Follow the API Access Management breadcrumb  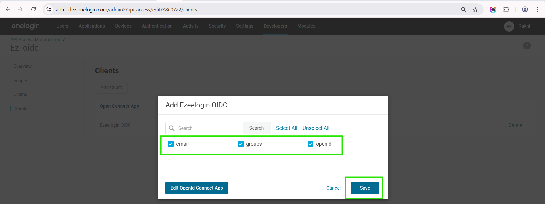click(36, 39)
